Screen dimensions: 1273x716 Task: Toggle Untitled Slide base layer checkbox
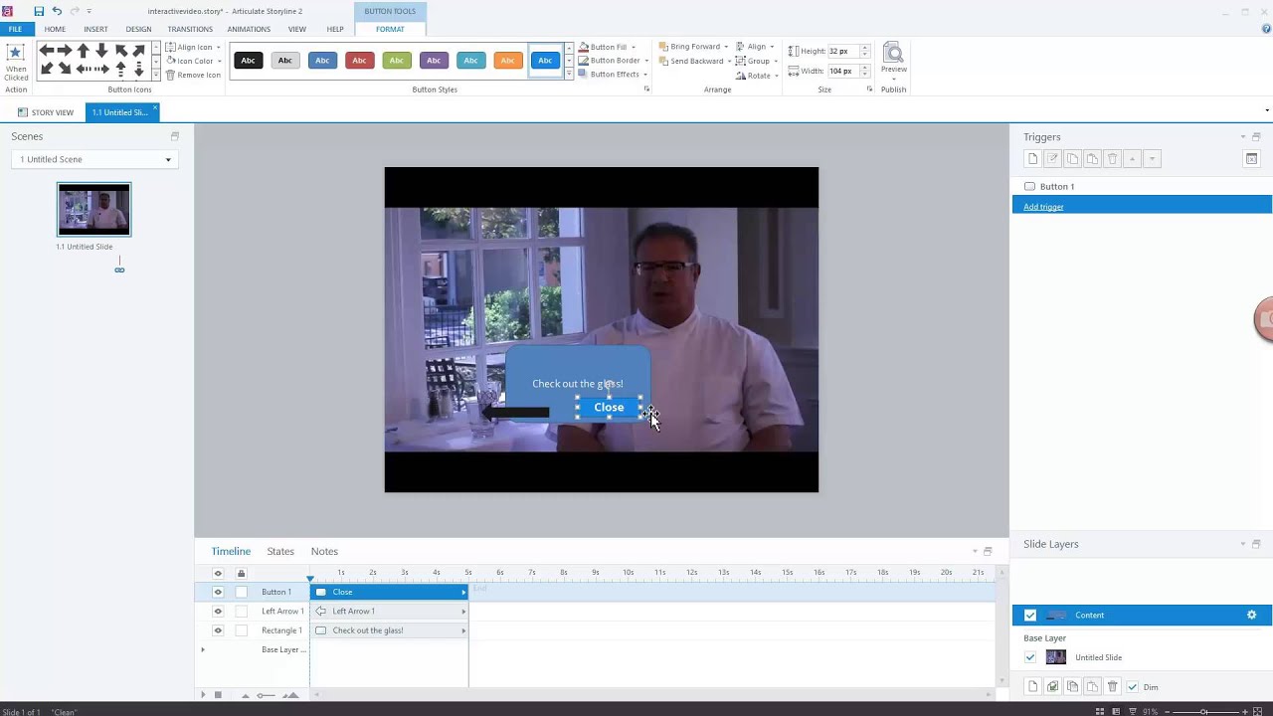click(x=1030, y=657)
